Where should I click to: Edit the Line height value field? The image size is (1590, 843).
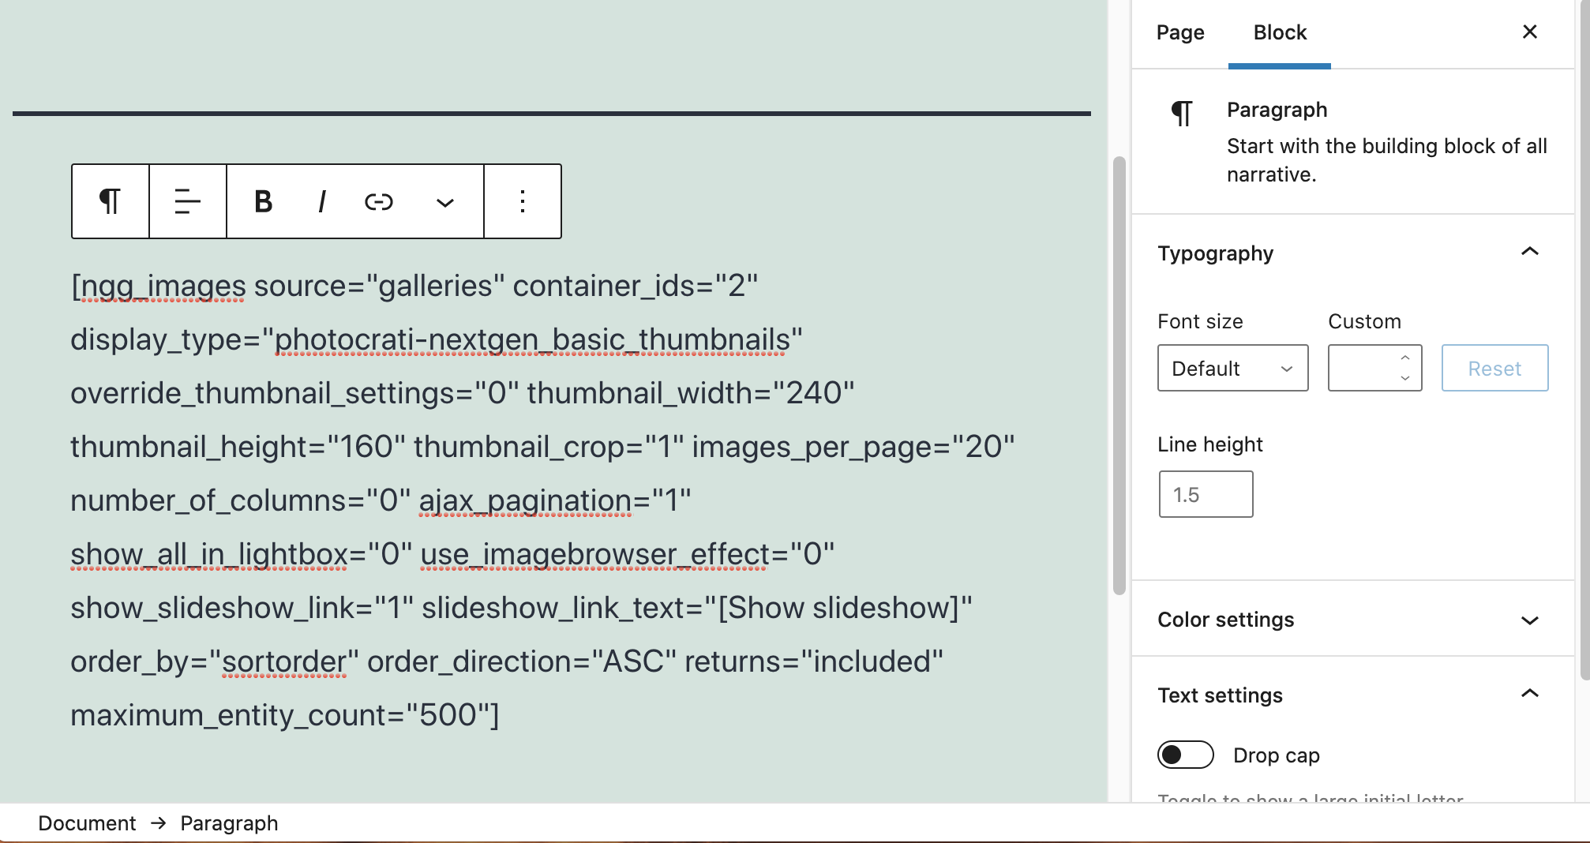1206,493
